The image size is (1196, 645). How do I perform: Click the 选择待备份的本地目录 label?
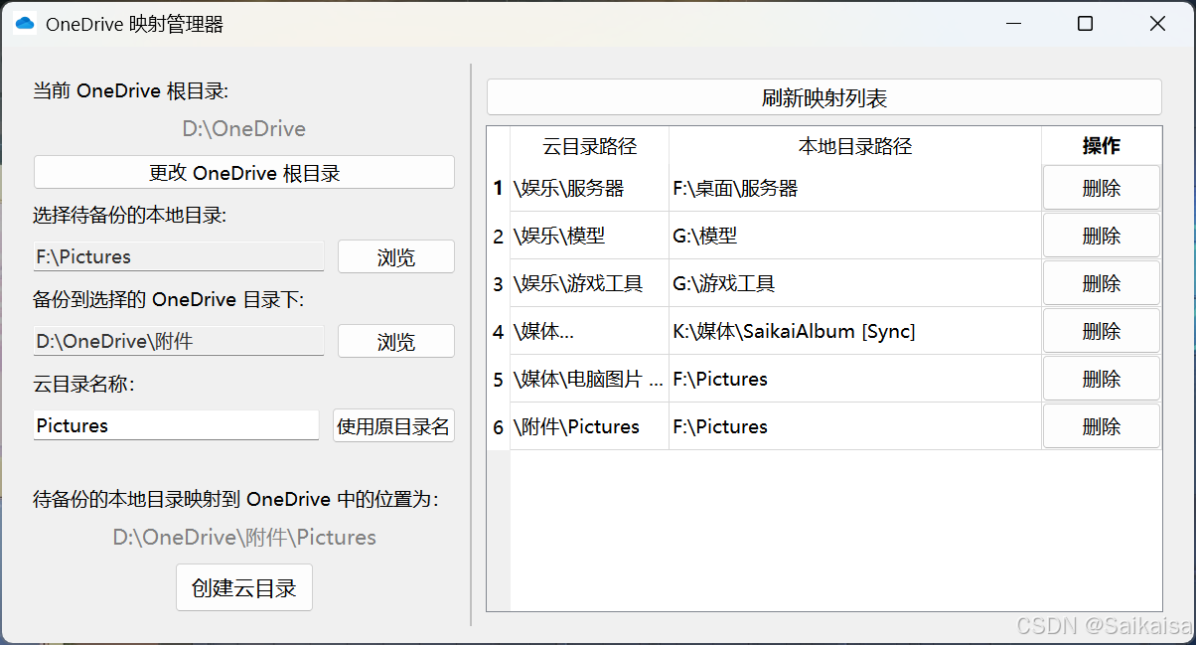[x=130, y=216]
